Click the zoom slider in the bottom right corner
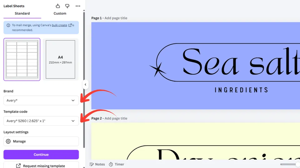Screen dimensions: 300x168 (x=290, y=164)
